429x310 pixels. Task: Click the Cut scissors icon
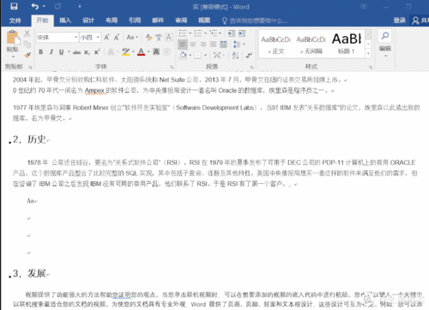[27, 33]
